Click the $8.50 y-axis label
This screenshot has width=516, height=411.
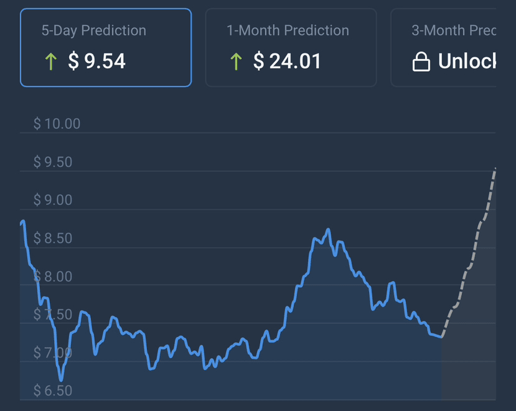tap(53, 239)
